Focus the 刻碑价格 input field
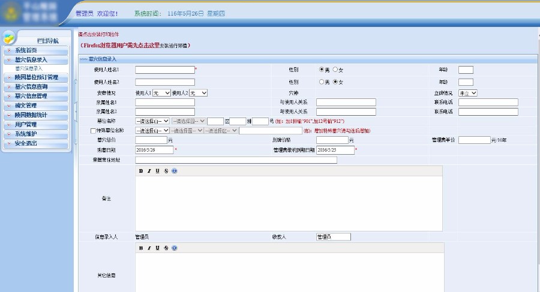This screenshot has width=540, height=292. coord(332,140)
